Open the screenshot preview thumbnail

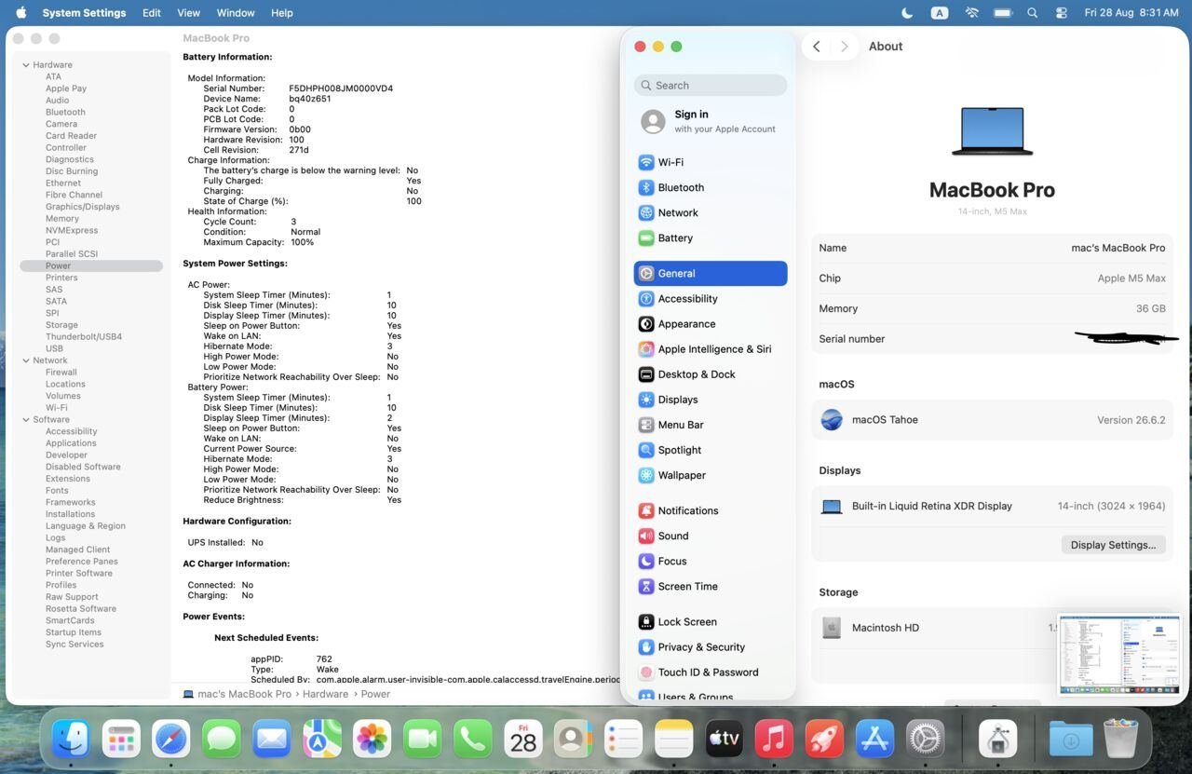[1119, 654]
